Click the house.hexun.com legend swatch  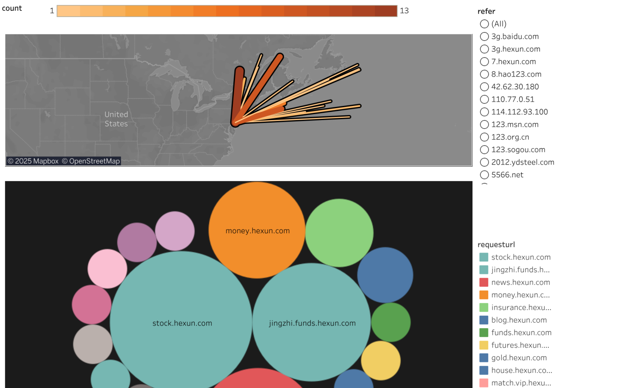tap(484, 370)
